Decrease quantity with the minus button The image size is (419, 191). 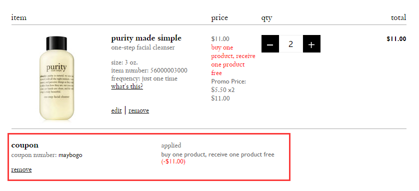click(270, 44)
